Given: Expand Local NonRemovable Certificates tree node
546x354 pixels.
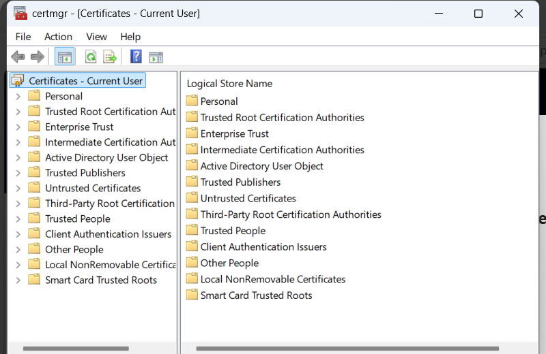Looking at the screenshot, I should click(x=18, y=264).
